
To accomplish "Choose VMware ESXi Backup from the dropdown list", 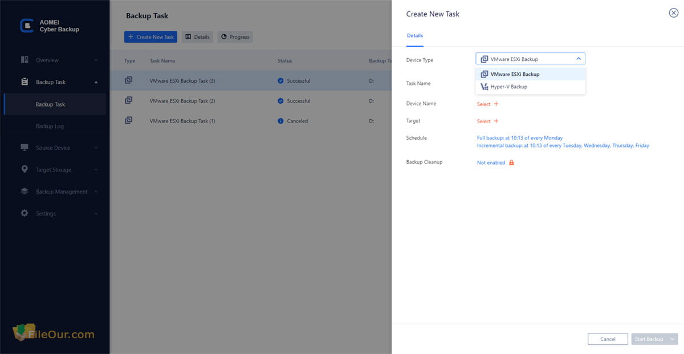I will pyautogui.click(x=530, y=74).
